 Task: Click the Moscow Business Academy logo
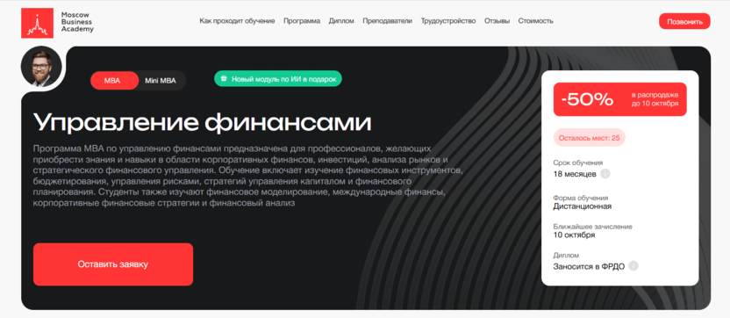[x=57, y=22]
